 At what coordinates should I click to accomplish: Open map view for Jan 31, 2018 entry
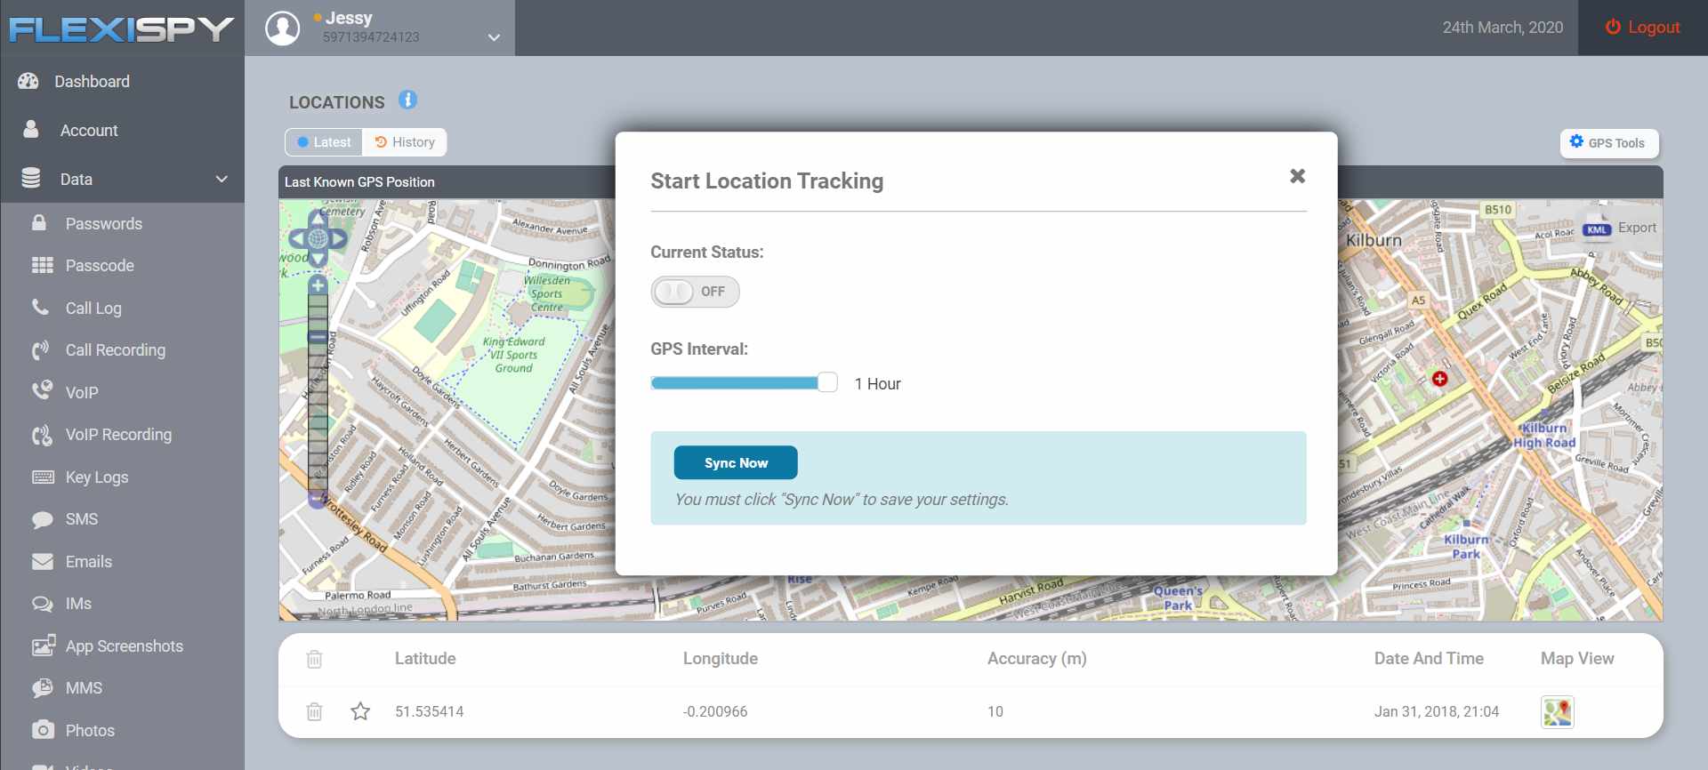(x=1557, y=711)
